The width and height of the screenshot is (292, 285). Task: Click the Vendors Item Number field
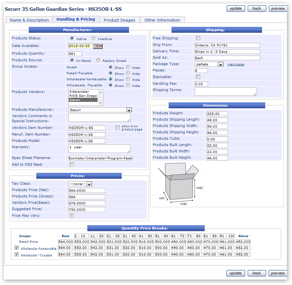tap(87, 128)
